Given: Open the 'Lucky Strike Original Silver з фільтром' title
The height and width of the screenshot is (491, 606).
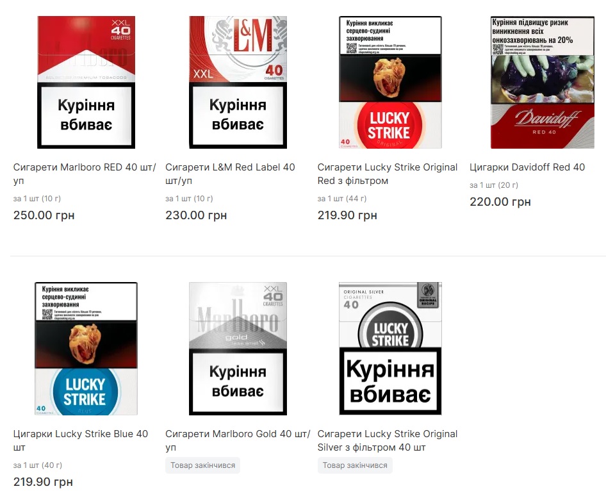Looking at the screenshot, I should [x=388, y=440].
